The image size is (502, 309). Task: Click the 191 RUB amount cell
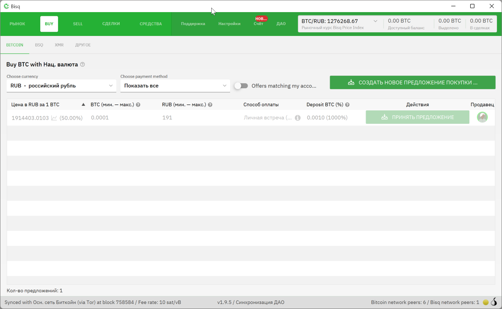coord(167,118)
